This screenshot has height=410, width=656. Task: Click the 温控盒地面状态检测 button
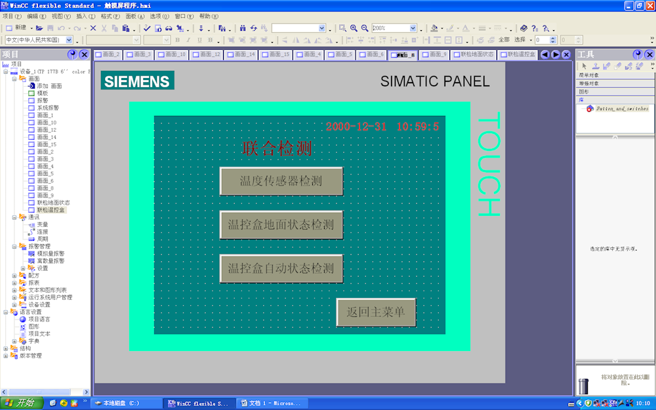pos(281,224)
